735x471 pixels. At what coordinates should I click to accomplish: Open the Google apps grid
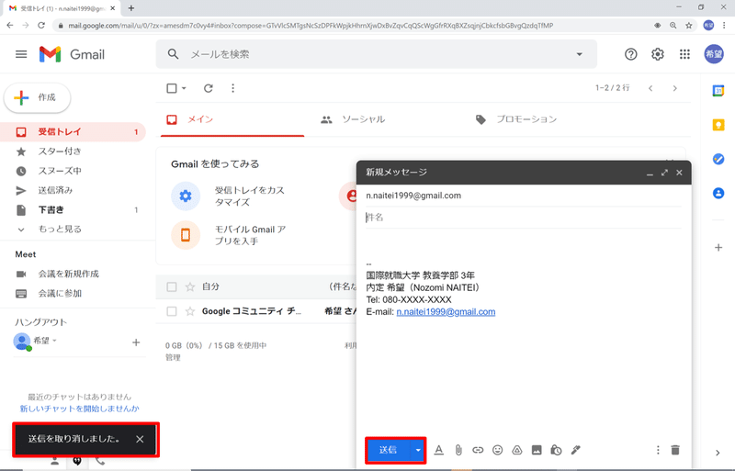(684, 54)
